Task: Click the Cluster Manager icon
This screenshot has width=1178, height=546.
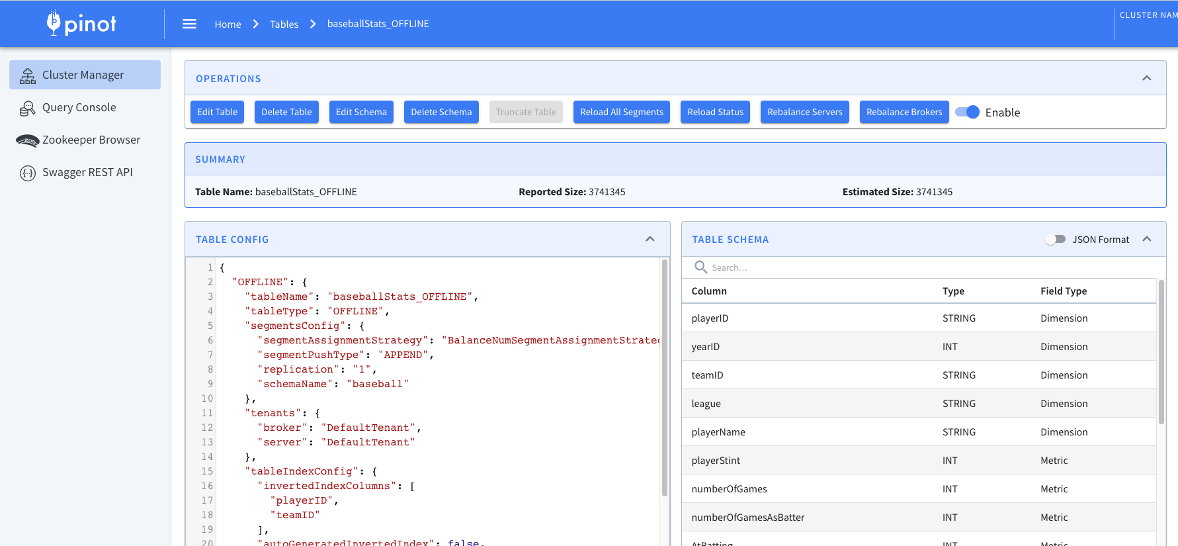Action: coord(28,75)
